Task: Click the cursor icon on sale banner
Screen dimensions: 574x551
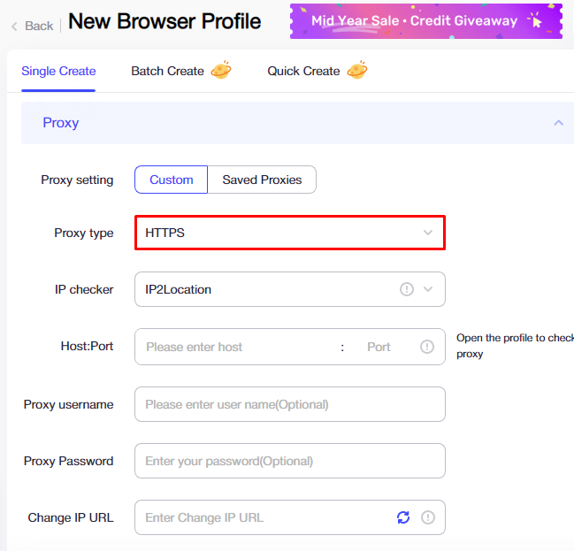Action: pyautogui.click(x=536, y=20)
